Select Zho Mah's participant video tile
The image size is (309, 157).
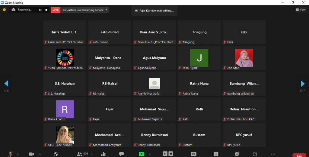[244, 58]
